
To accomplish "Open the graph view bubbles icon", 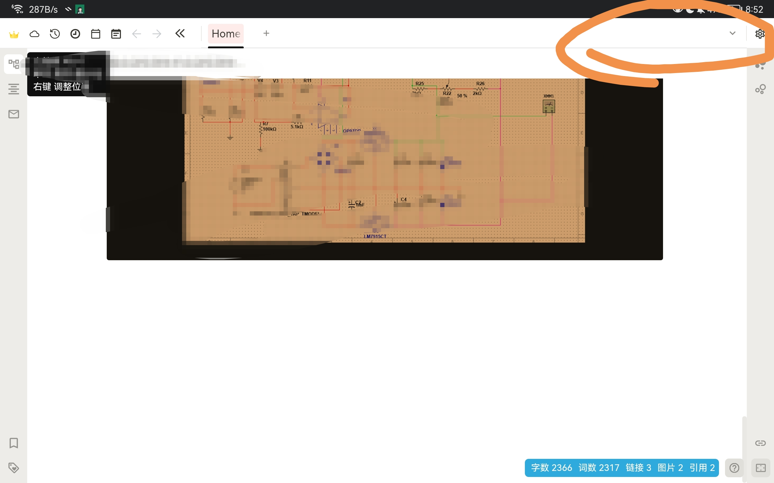I will coord(761,89).
